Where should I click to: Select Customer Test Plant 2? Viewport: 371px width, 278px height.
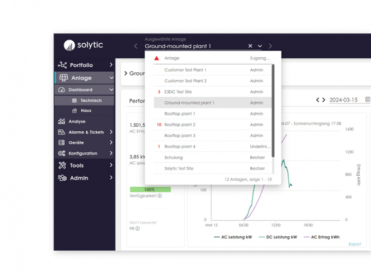point(212,81)
